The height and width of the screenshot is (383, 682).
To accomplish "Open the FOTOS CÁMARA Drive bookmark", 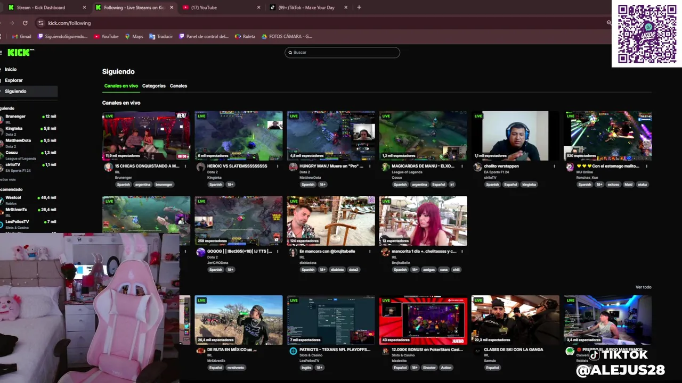I will tap(287, 37).
